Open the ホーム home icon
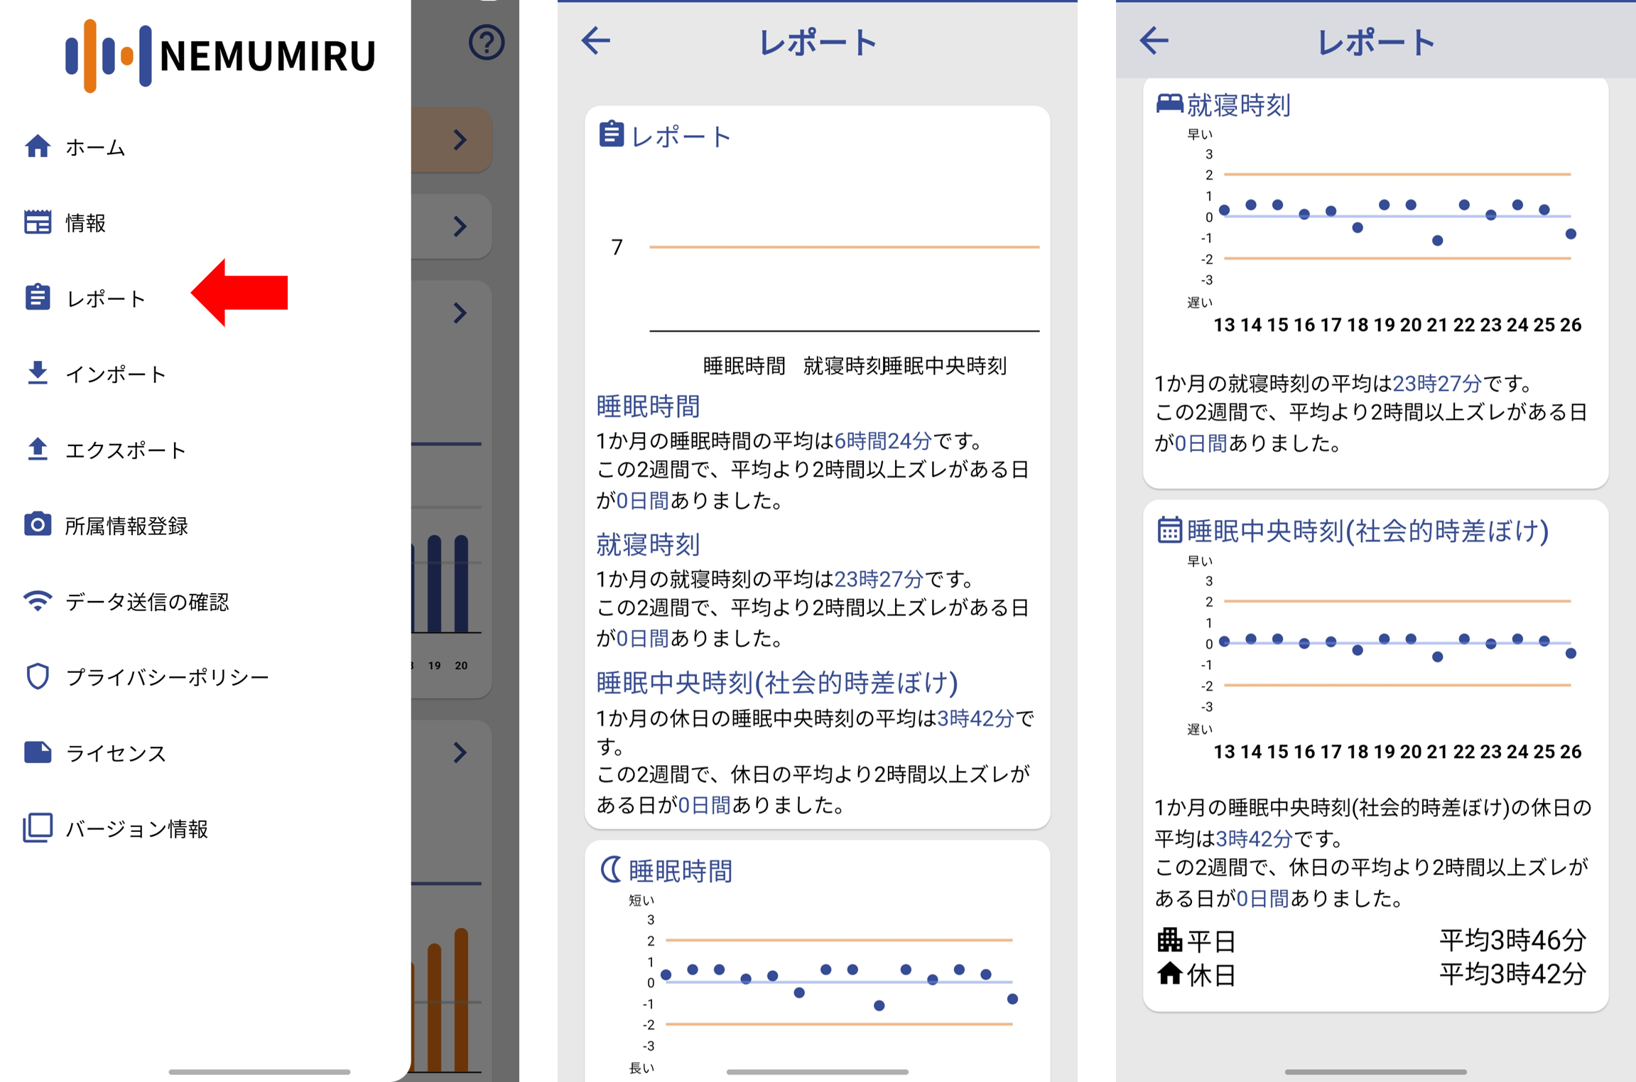The width and height of the screenshot is (1636, 1082). click(38, 147)
